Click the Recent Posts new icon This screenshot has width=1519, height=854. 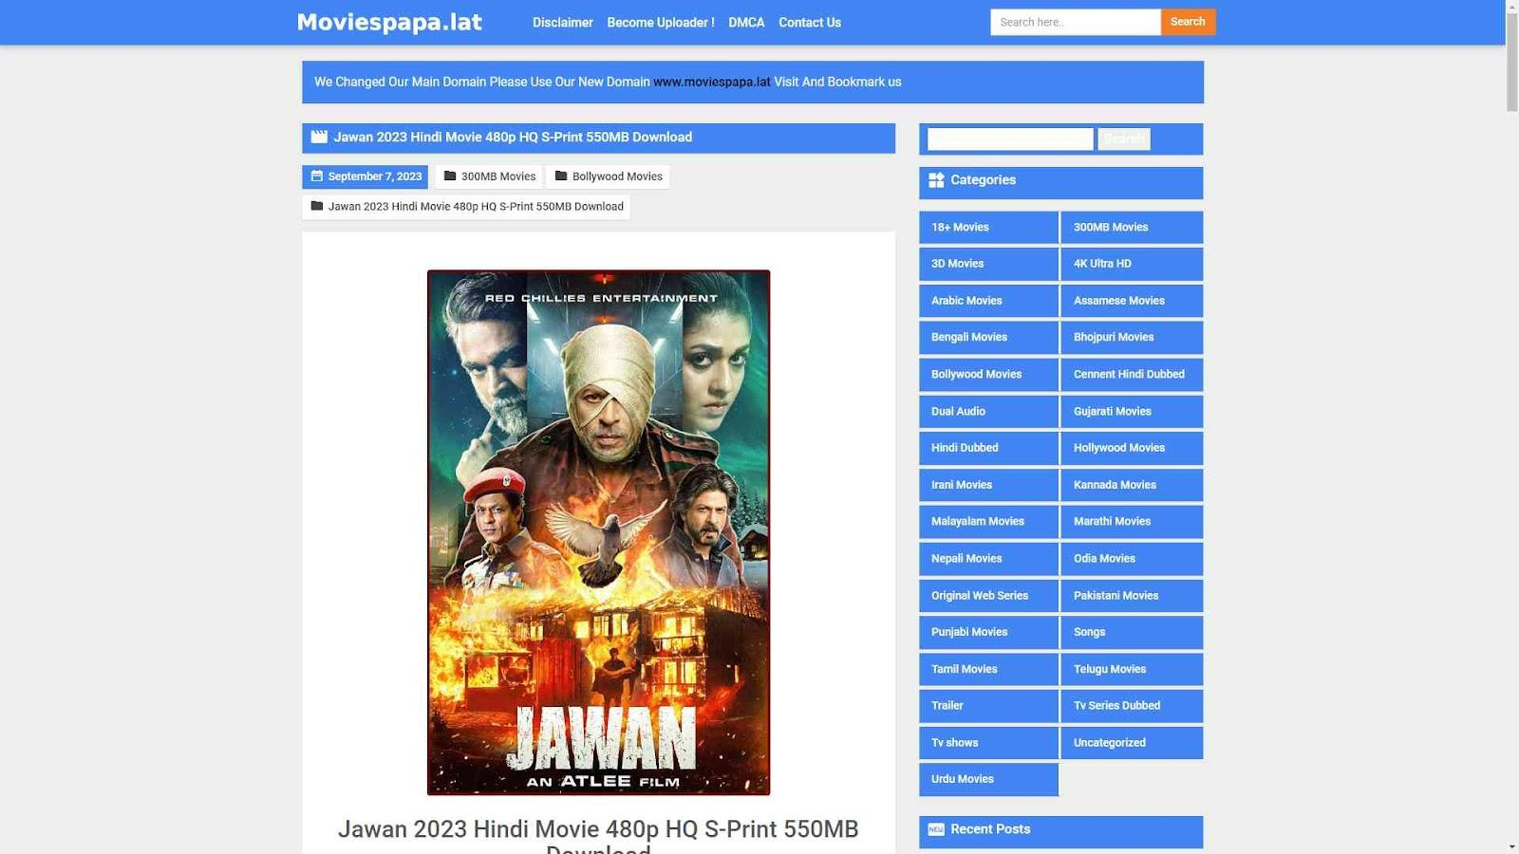point(936,829)
